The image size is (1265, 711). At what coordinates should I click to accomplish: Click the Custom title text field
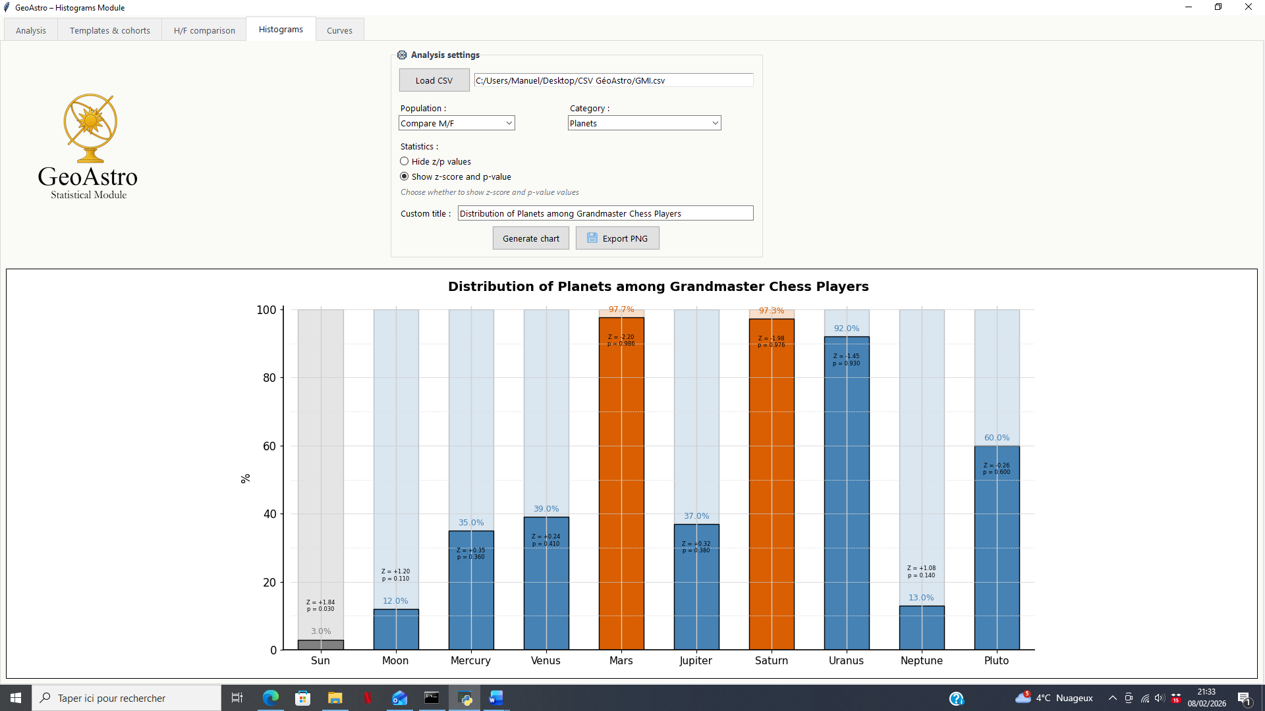605,213
